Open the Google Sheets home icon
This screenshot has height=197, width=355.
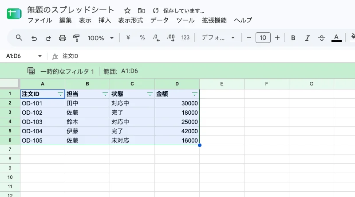[14, 14]
